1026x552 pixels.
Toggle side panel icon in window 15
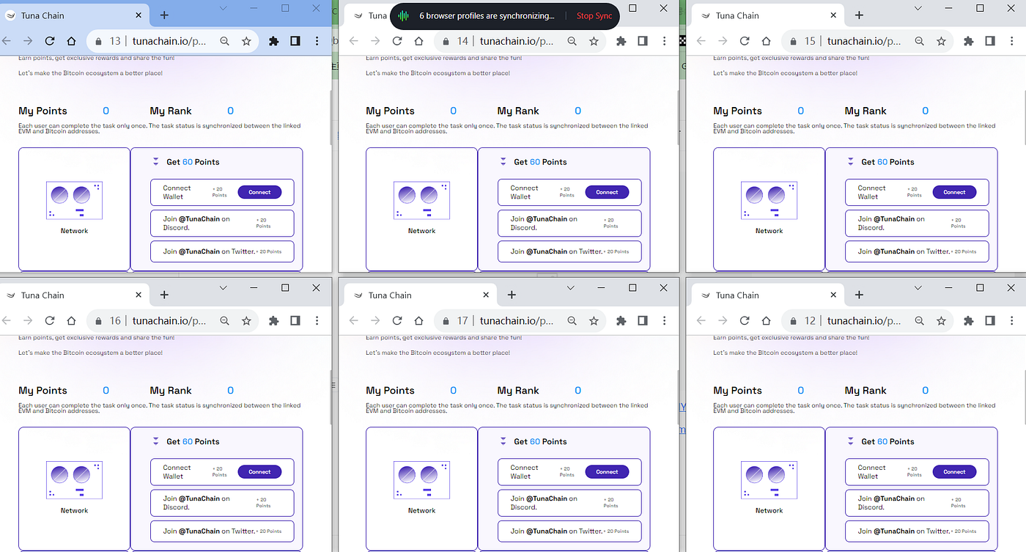pyautogui.click(x=989, y=41)
